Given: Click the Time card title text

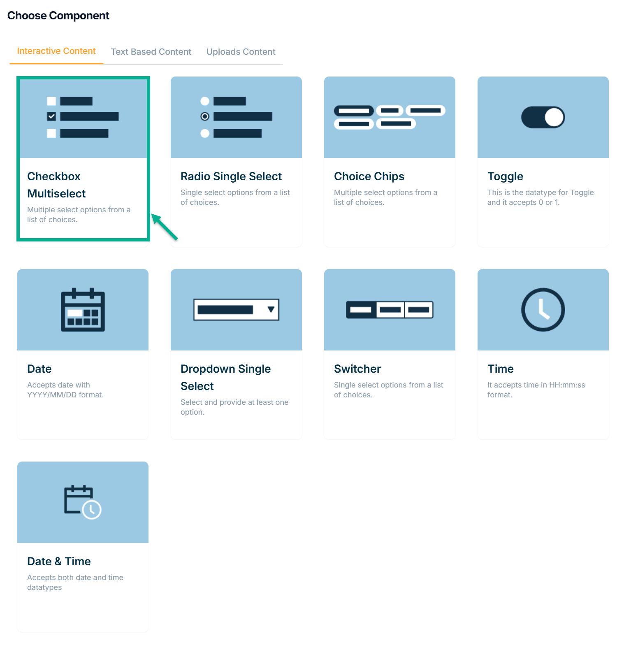Looking at the screenshot, I should coord(500,369).
